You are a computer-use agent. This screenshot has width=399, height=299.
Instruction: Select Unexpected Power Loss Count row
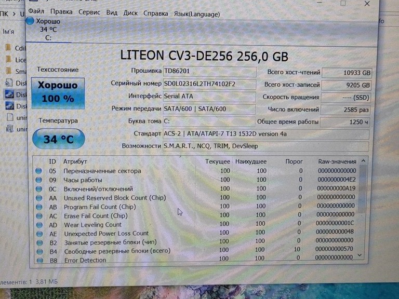tap(196, 233)
